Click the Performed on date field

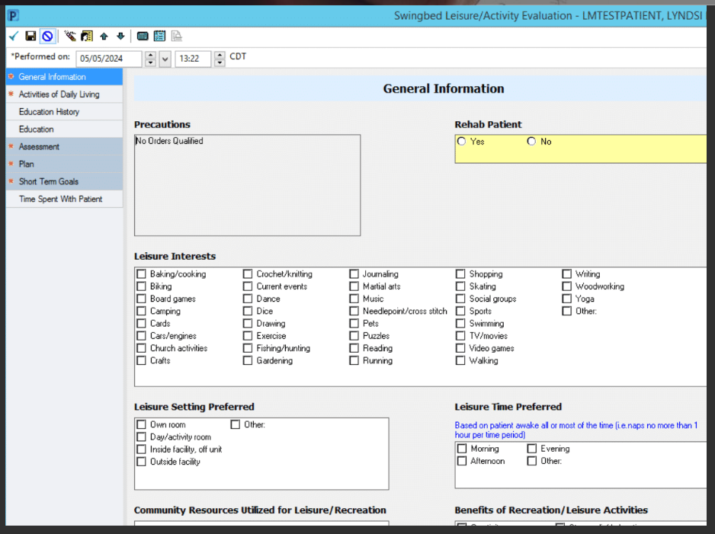[x=109, y=59]
